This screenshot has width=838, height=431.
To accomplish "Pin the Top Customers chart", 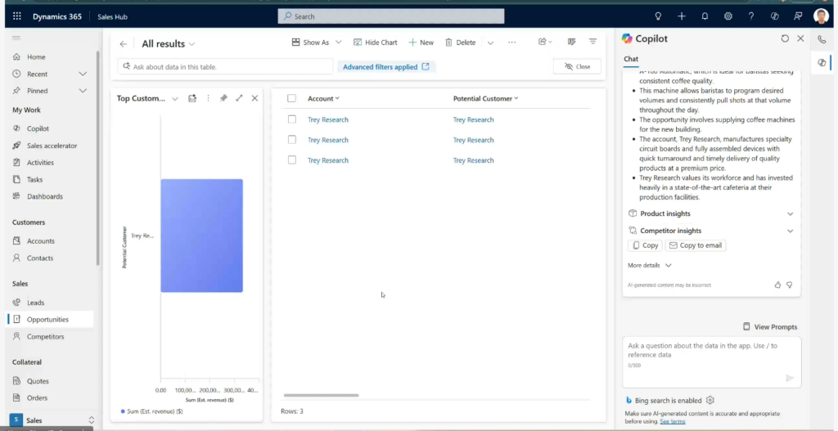I will 223,98.
